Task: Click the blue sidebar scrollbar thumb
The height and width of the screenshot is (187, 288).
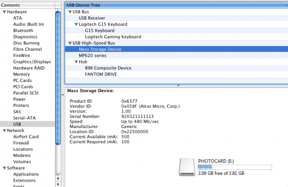Action: click(58, 78)
